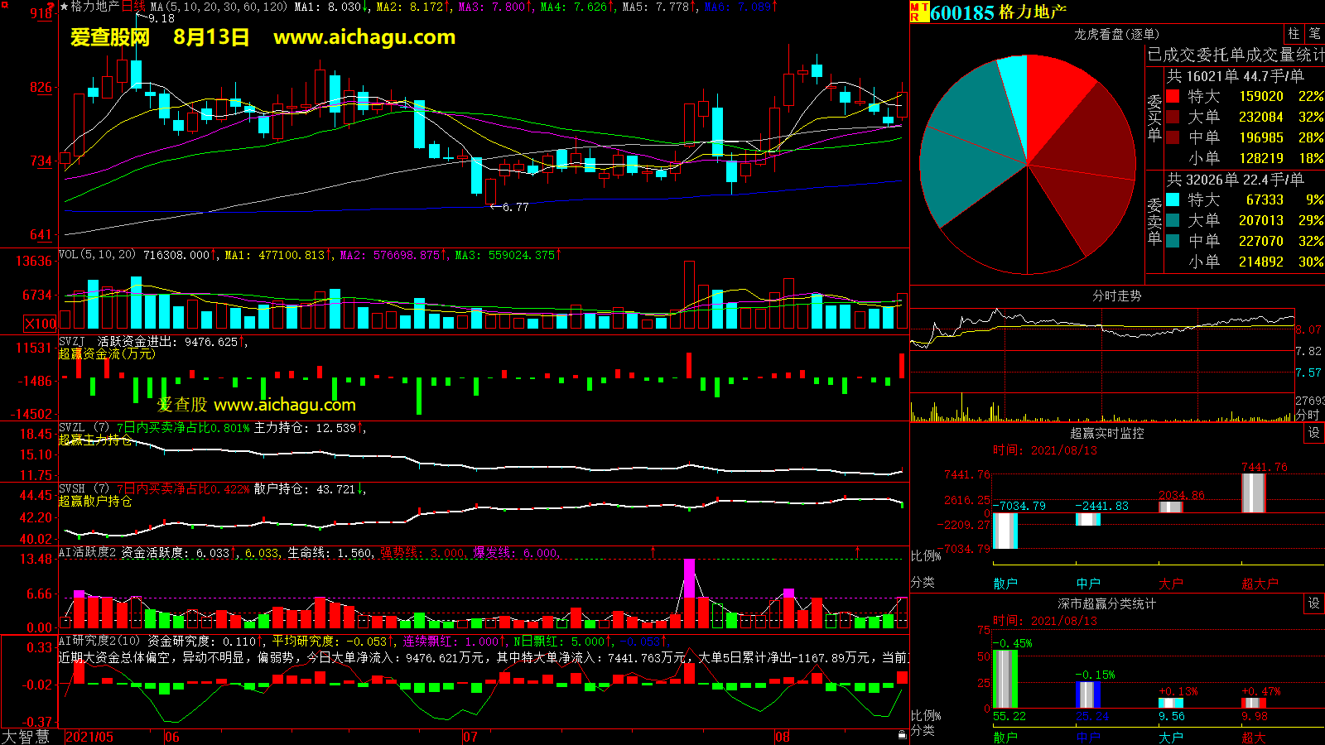Click the X100 volume multiplier box
Screen dimensions: 1325x745
click(x=40, y=324)
